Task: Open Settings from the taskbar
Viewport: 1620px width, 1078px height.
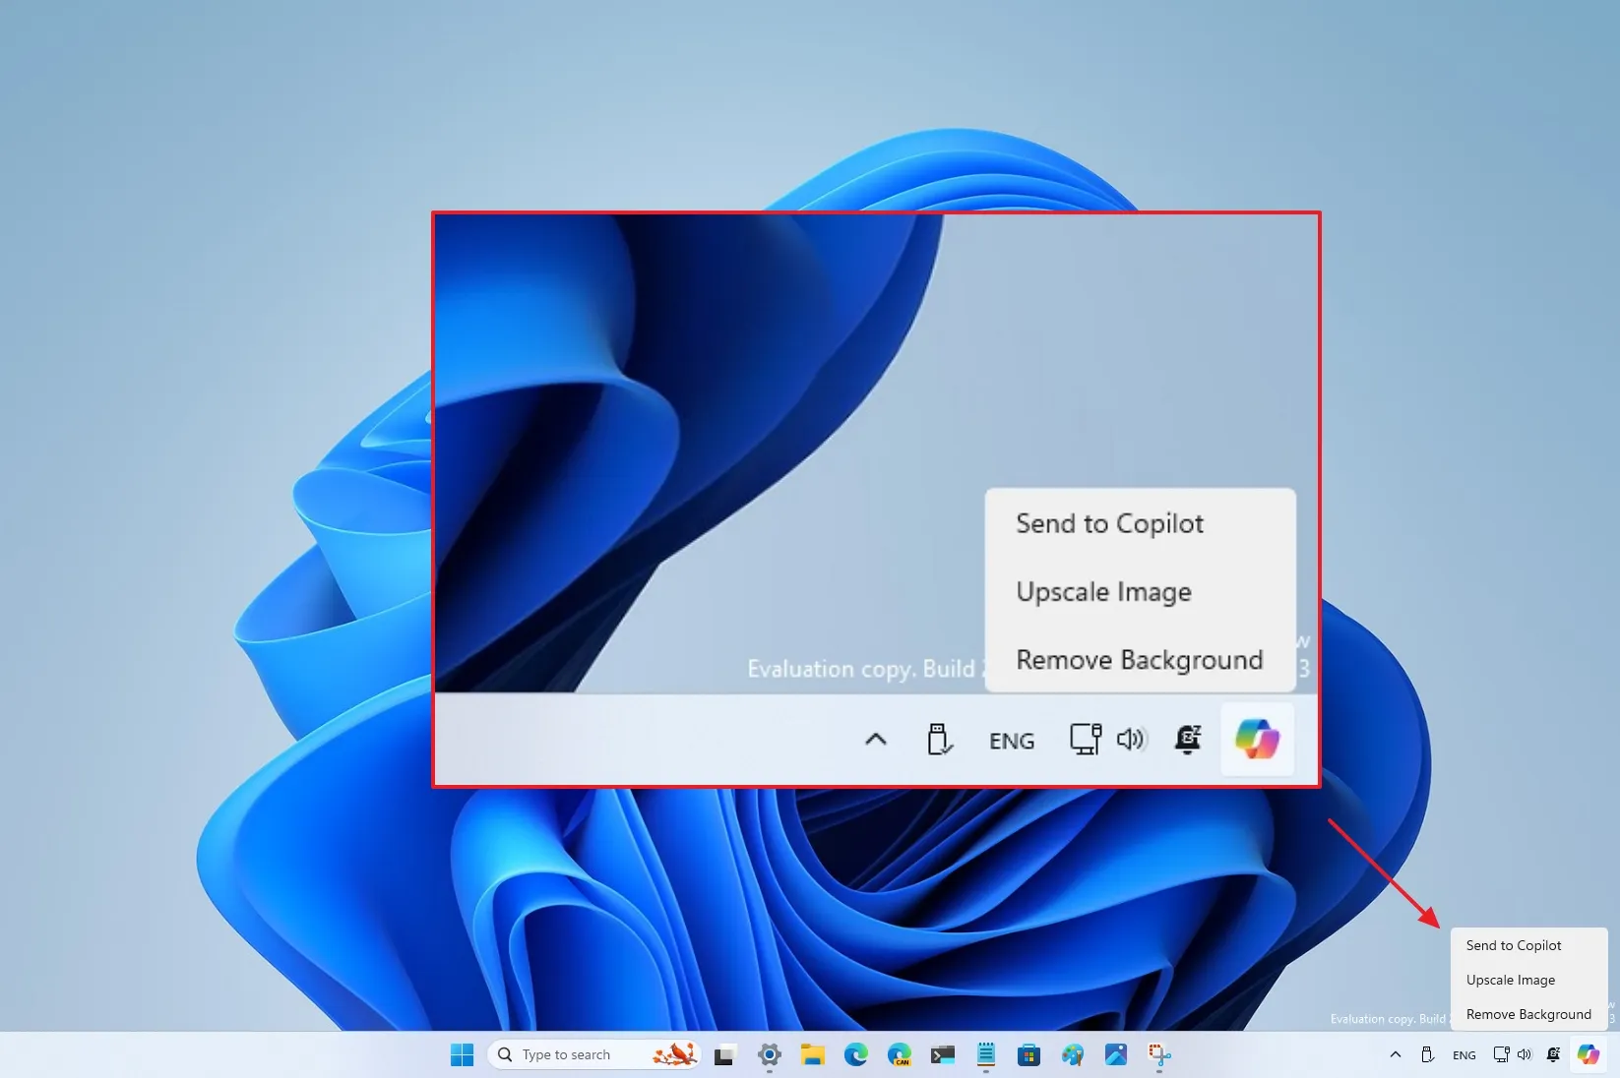Action: pyautogui.click(x=770, y=1054)
